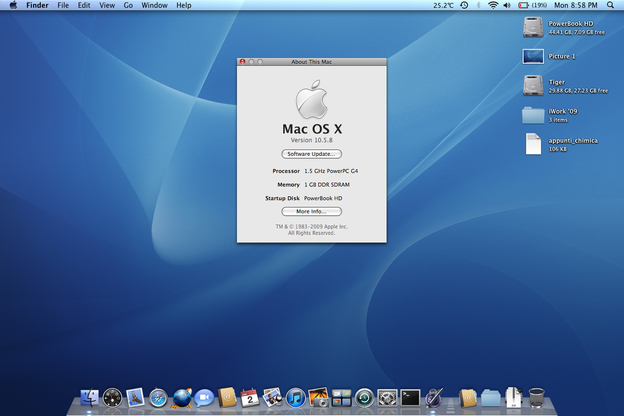Click the 25.2°C temperature readout
Screen dimensions: 624x416
(x=443, y=5)
